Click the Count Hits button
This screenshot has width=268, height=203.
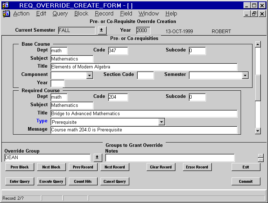[83, 181]
